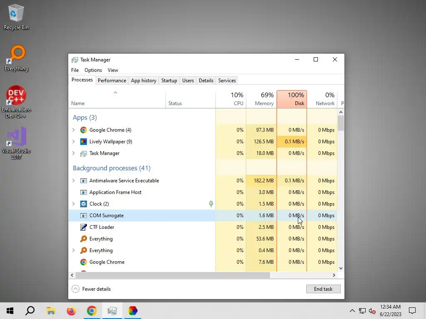The image size is (426, 319).
Task: Select the 182.2 MB memory cell
Action: 261,181
